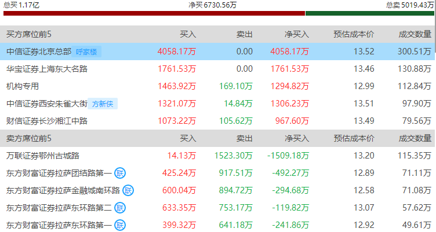
Task: Click the 1761.53万 buy-in value for 华宝证券
Action: [x=177, y=69]
